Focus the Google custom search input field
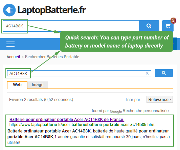The width and height of the screenshot is (180, 150). pos(79,73)
